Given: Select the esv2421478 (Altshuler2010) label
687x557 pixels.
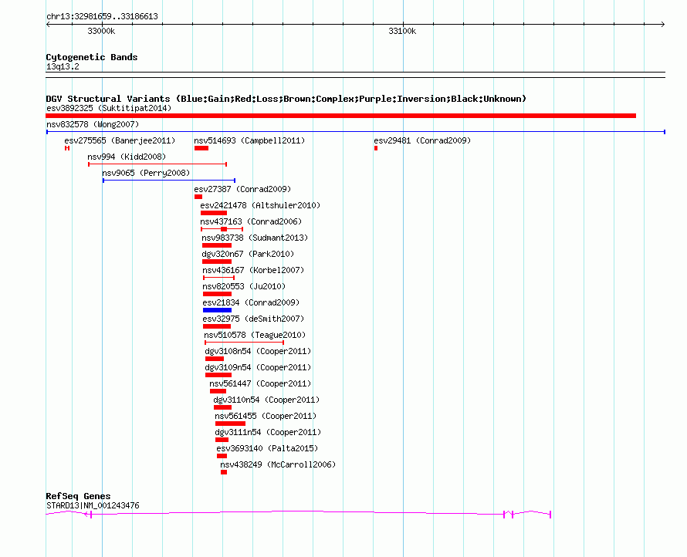Looking at the screenshot, I should [260, 205].
